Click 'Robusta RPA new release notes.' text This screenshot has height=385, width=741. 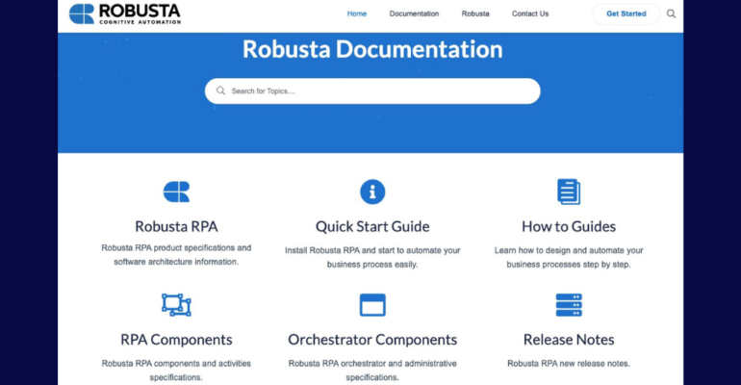[x=569, y=363]
